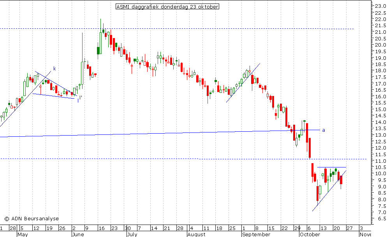This screenshot has width=387, height=237.
Task: Click the 17.0 price axis label
Action: point(381,84)
